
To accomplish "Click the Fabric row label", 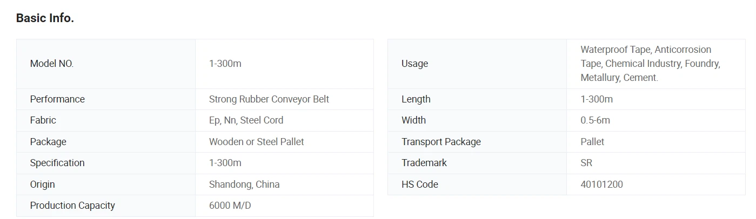I will pyautogui.click(x=43, y=120).
